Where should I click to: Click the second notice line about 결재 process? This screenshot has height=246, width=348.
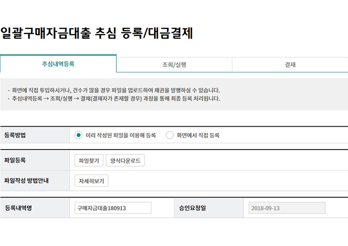115,98
